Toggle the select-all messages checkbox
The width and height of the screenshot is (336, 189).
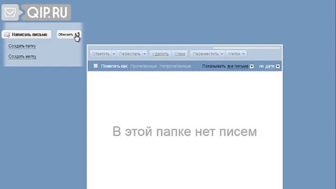[x=96, y=66]
